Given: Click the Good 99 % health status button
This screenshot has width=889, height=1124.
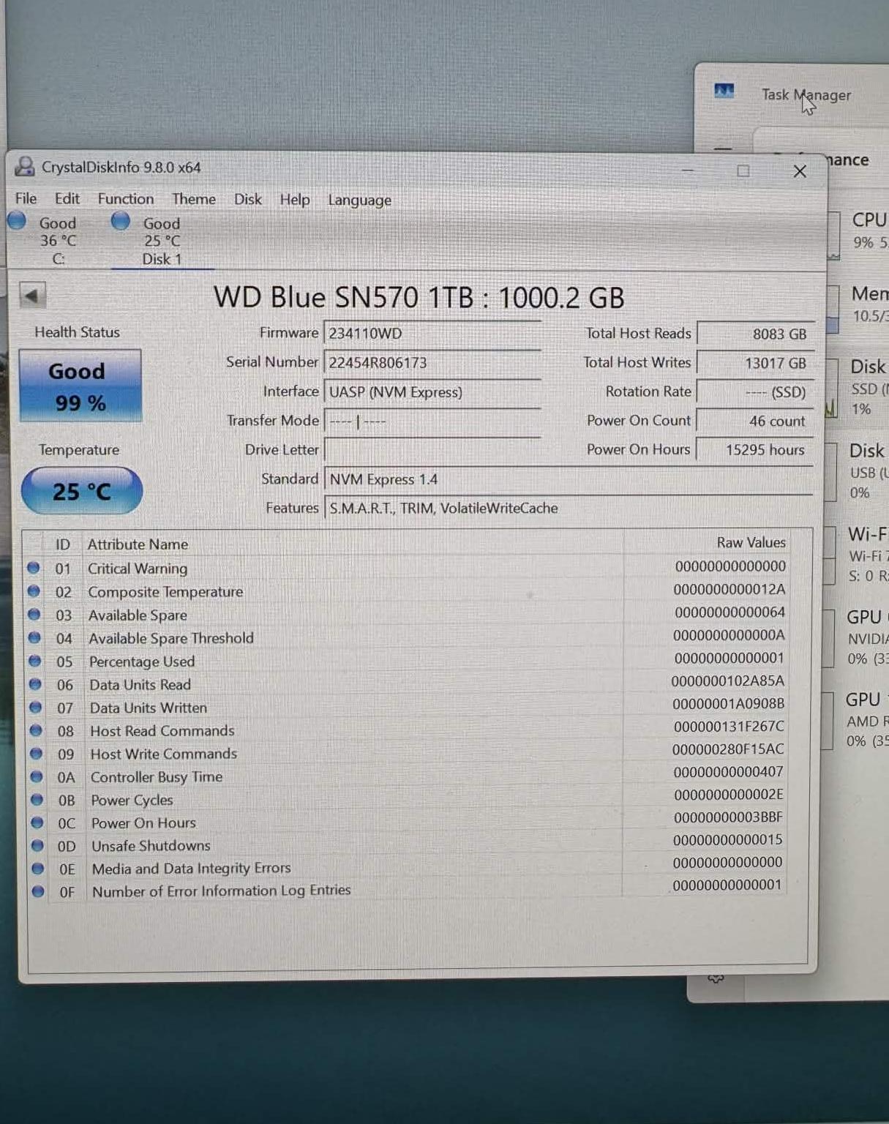Looking at the screenshot, I should coord(80,386).
